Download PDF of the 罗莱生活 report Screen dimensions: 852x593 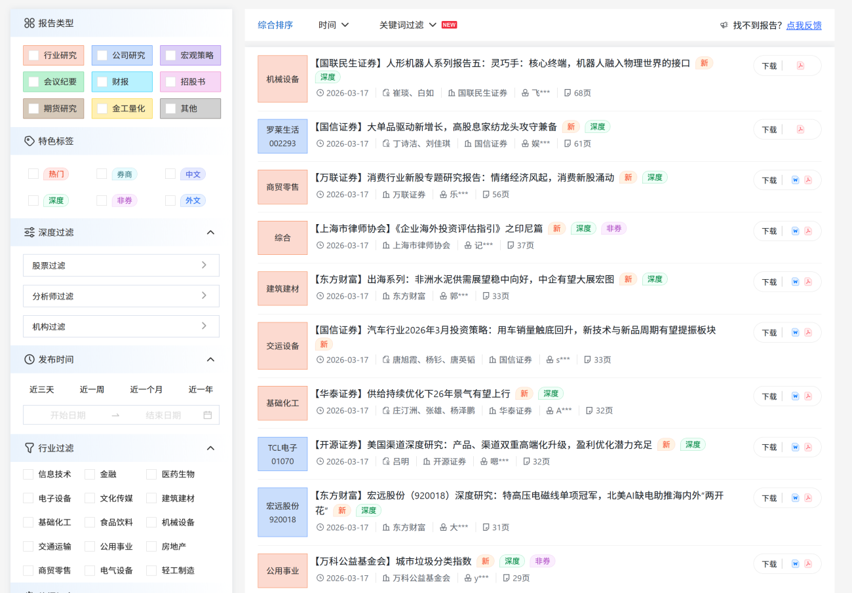tap(800, 130)
